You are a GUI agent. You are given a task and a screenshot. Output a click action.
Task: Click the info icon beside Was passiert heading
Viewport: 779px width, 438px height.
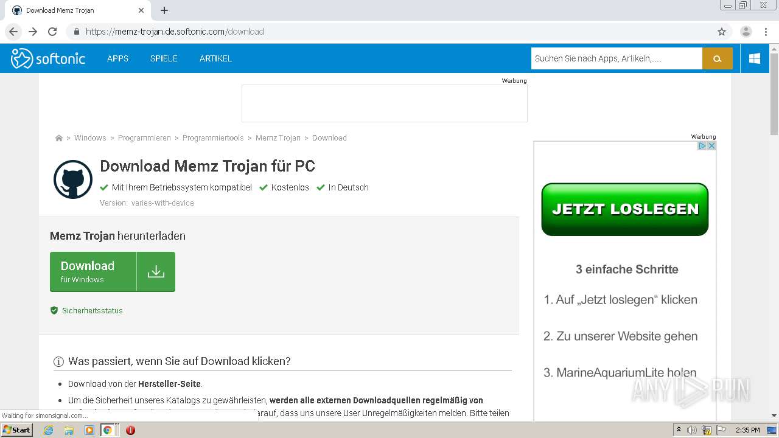click(58, 361)
